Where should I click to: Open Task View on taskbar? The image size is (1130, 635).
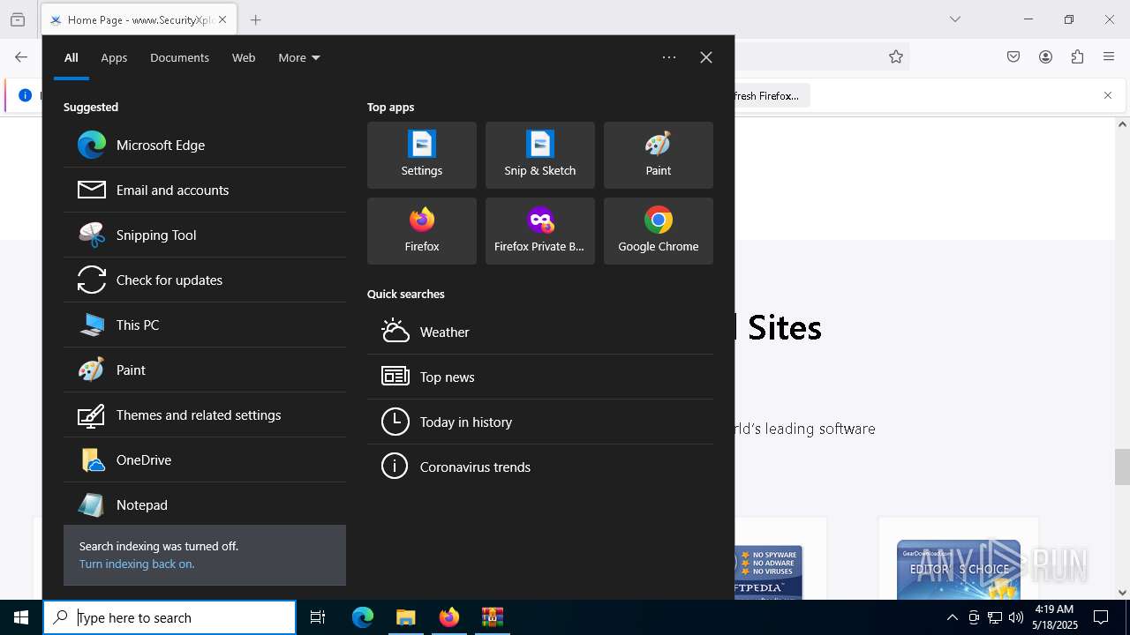pyautogui.click(x=318, y=617)
